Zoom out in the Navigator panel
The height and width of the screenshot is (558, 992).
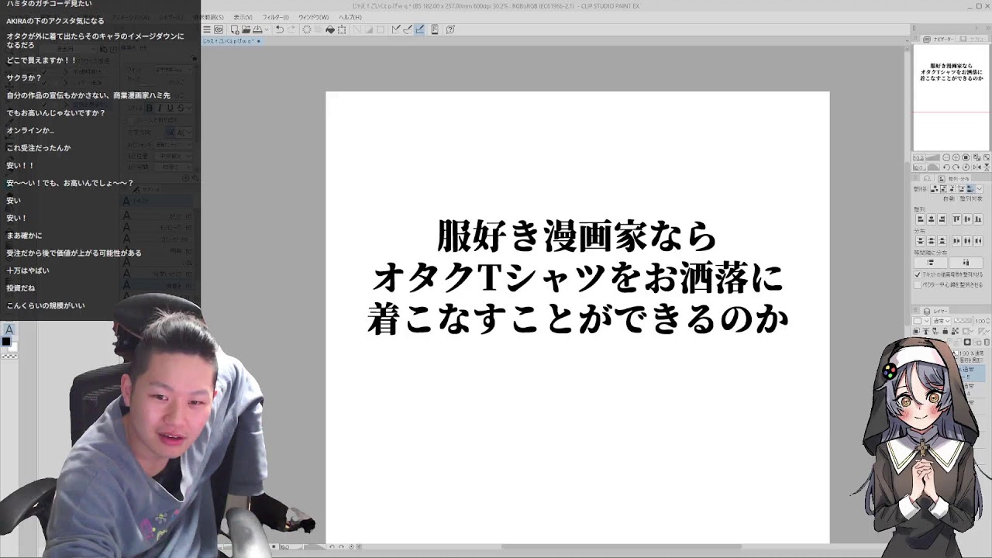946,157
